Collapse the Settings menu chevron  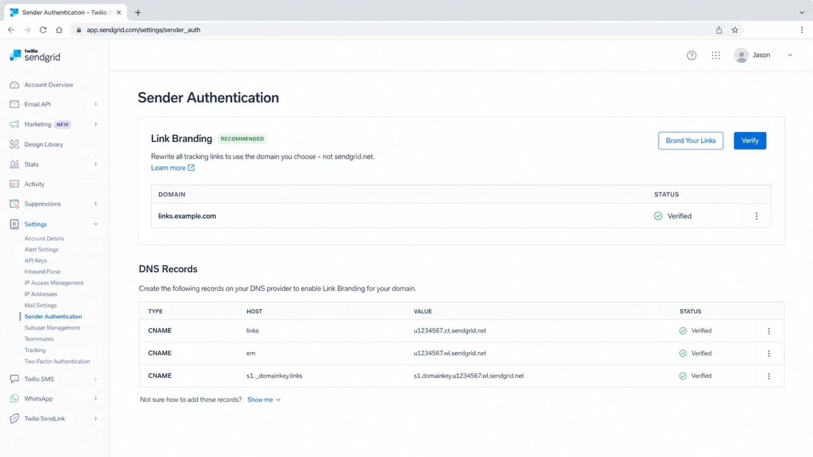click(x=96, y=224)
